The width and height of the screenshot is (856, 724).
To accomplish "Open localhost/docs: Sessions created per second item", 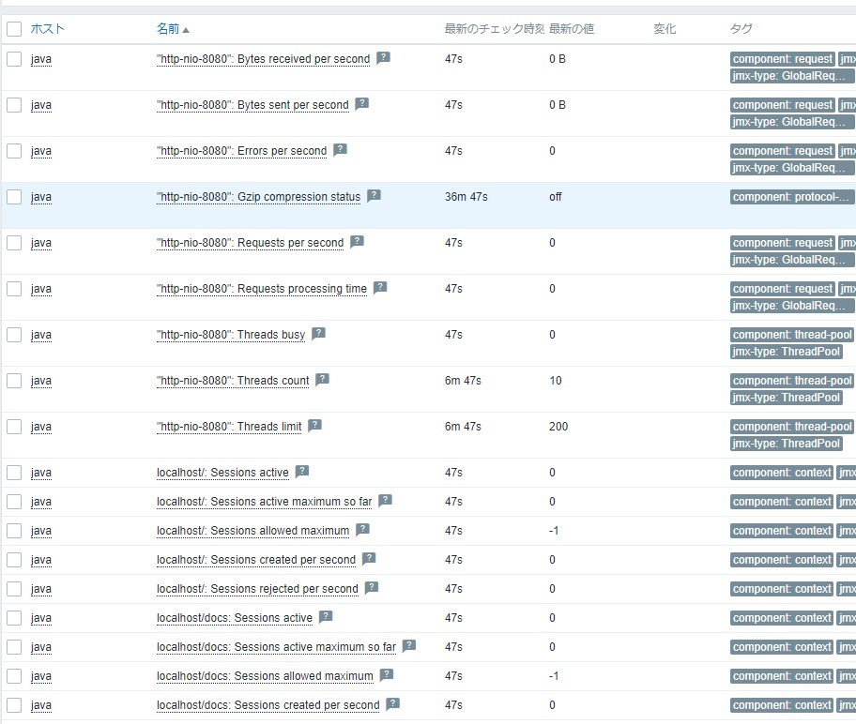I will point(267,705).
